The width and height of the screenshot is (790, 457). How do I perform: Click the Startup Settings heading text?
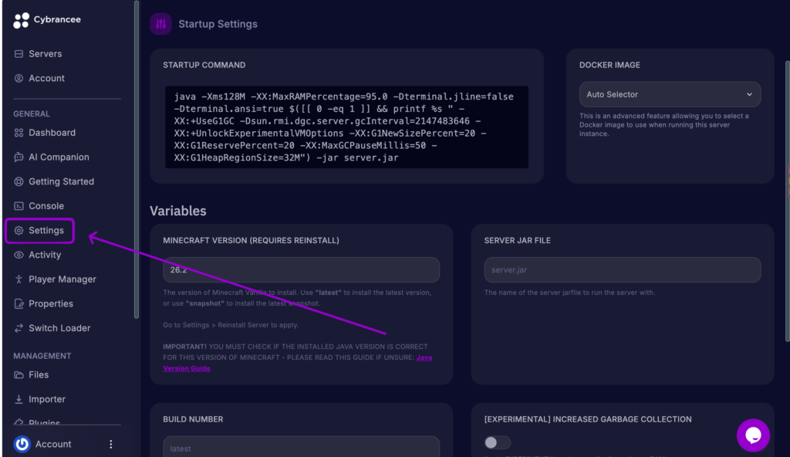click(x=218, y=24)
